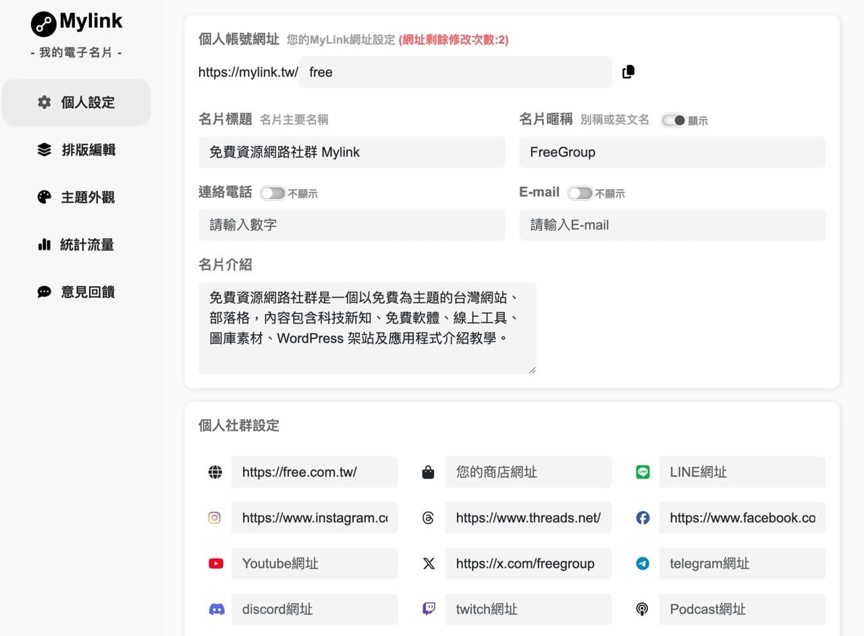Viewport: 864px width, 636px height.
Task: Click the red 網址剩餘修改次數:2 notice
Action: click(454, 40)
